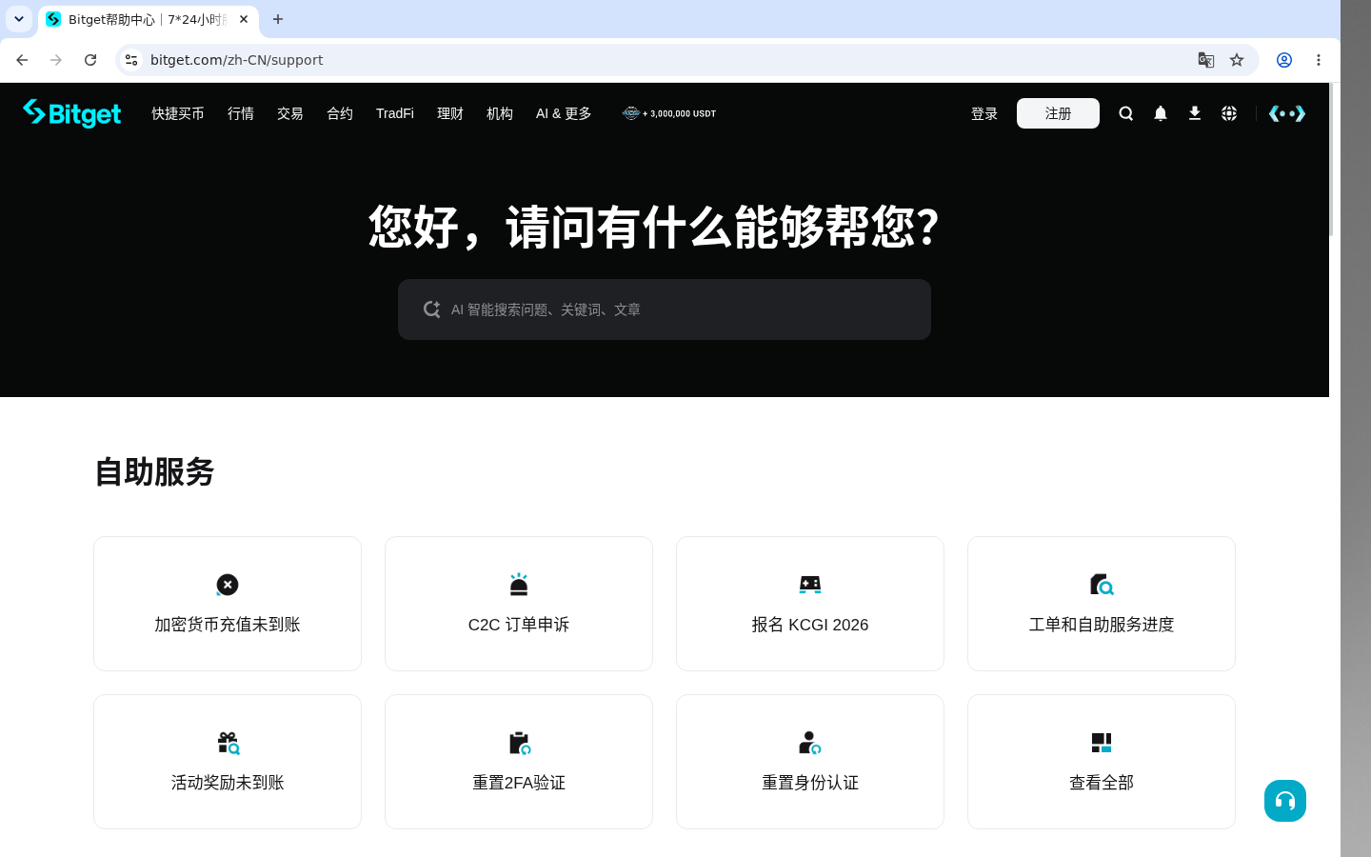Open the 交易 menu
The width and height of the screenshot is (1371, 857).
290,113
